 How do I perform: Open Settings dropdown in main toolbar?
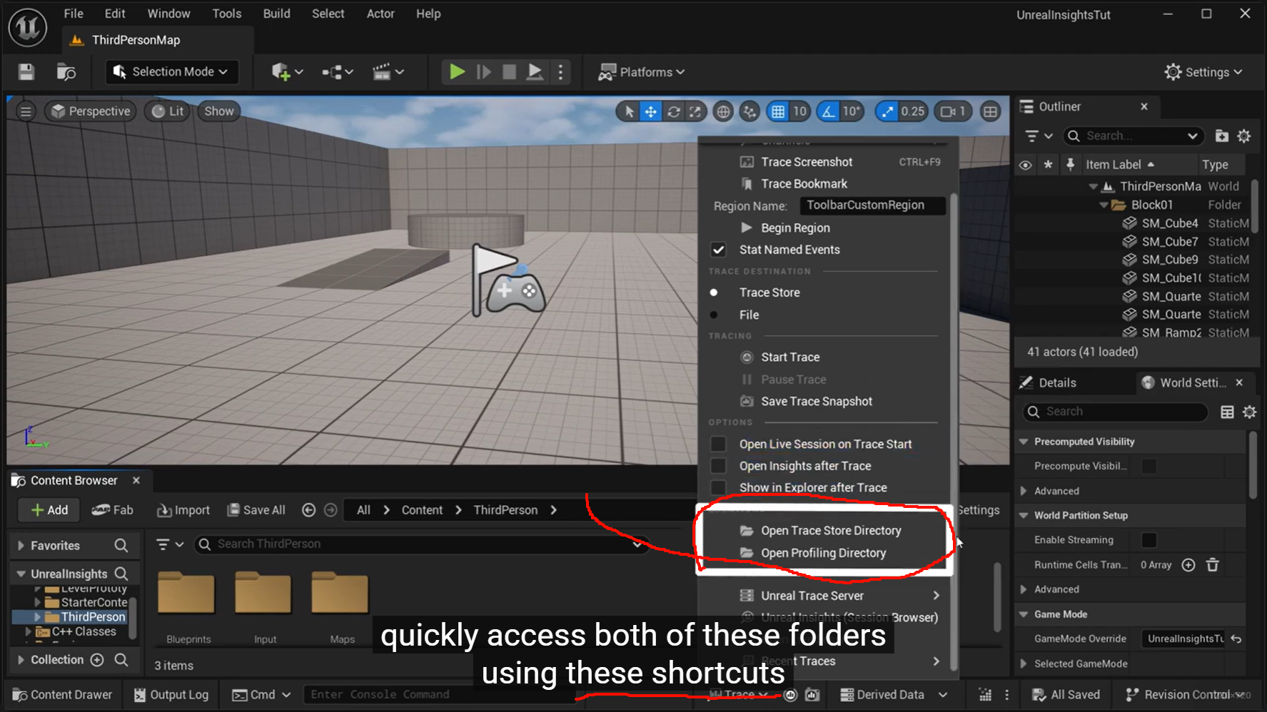[1204, 72]
